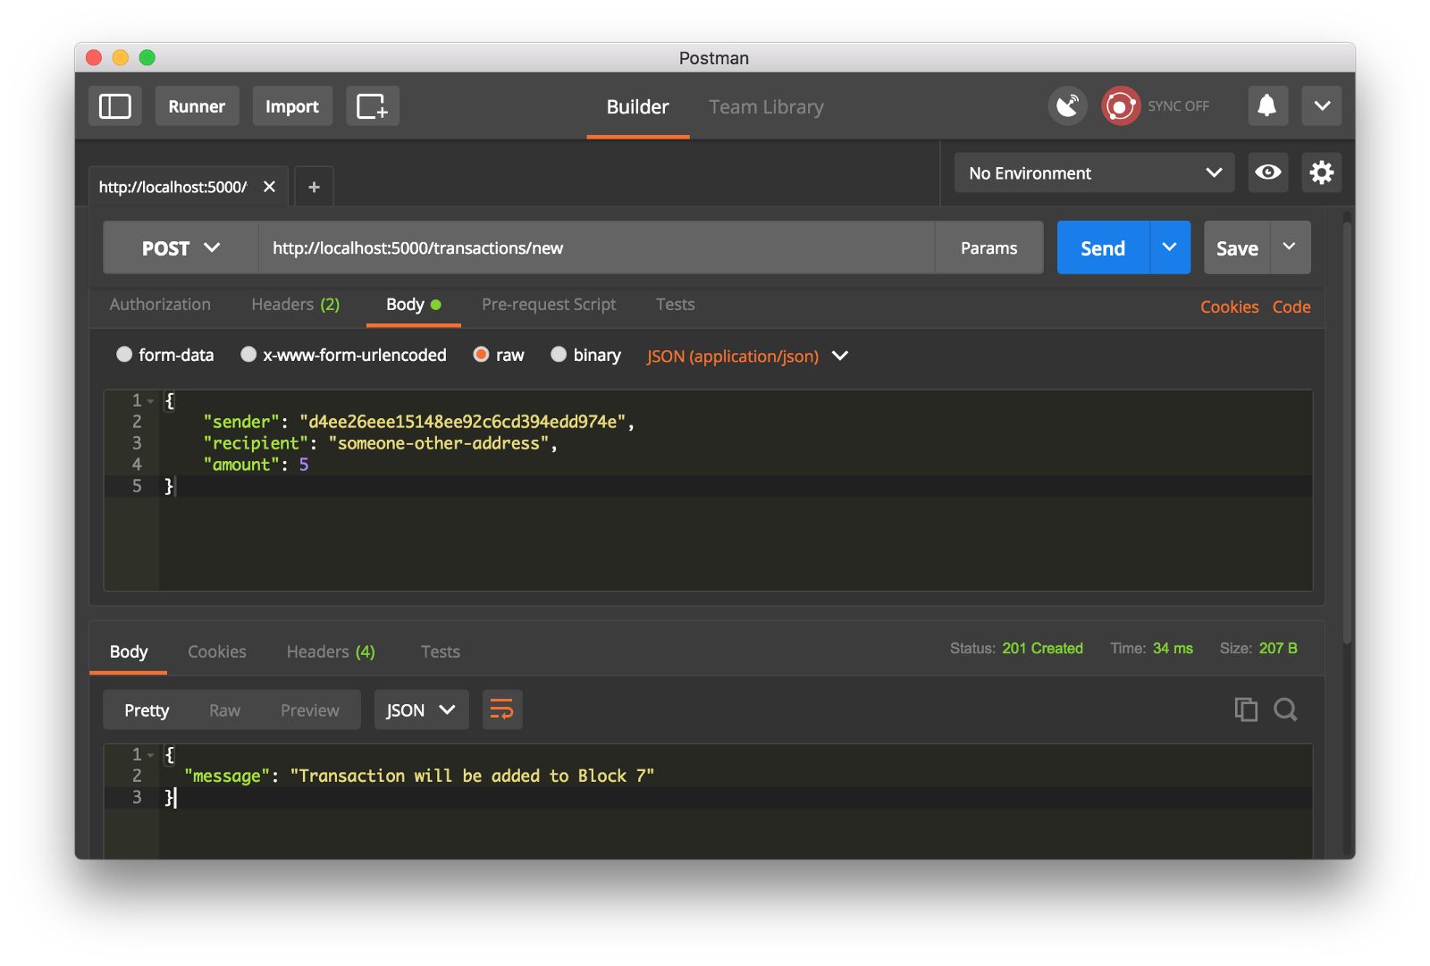This screenshot has width=1430, height=966.
Task: Click the blue Send button
Action: click(x=1103, y=248)
